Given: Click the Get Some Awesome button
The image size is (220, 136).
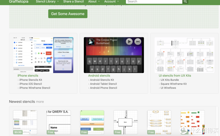Looking at the screenshot, I should [68, 14].
